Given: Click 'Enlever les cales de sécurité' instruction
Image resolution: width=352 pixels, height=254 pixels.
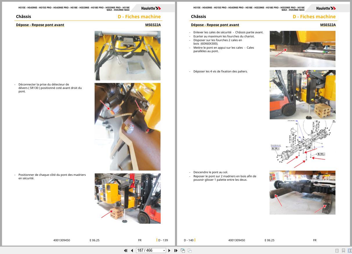Looking at the screenshot, I should pos(228,32).
